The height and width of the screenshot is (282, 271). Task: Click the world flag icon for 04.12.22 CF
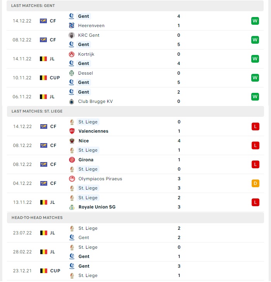[44, 183]
